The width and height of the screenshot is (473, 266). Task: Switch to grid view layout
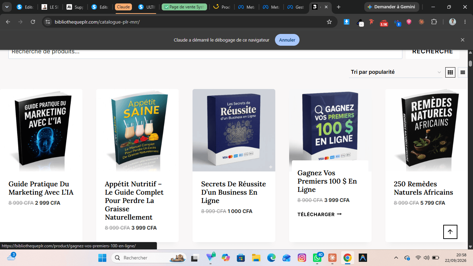(450, 72)
